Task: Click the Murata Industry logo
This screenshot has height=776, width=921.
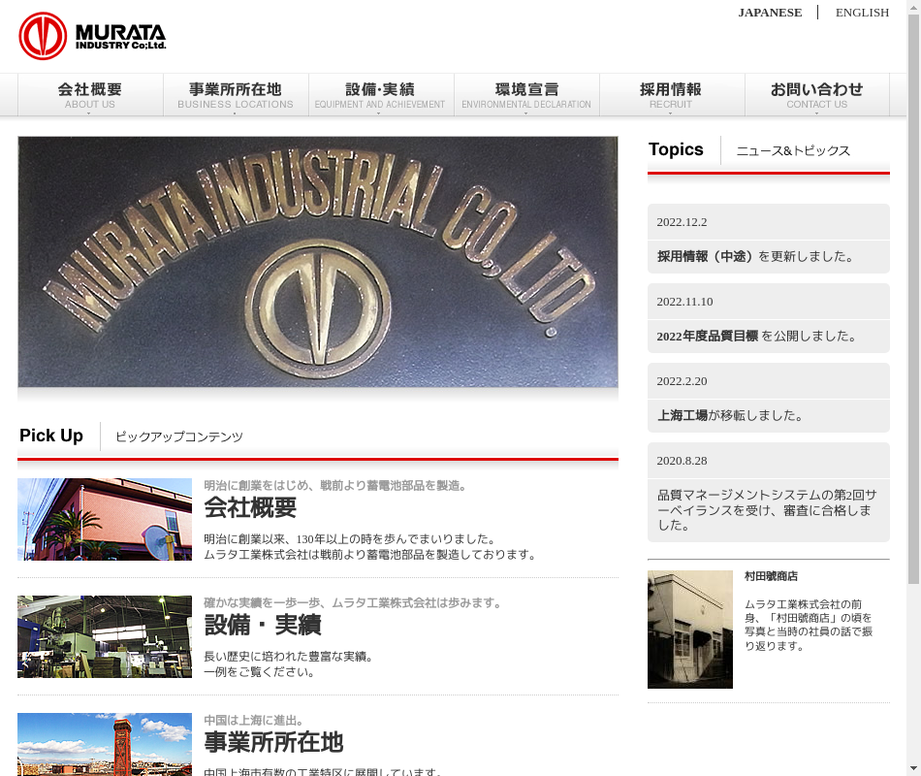Action: (92, 37)
